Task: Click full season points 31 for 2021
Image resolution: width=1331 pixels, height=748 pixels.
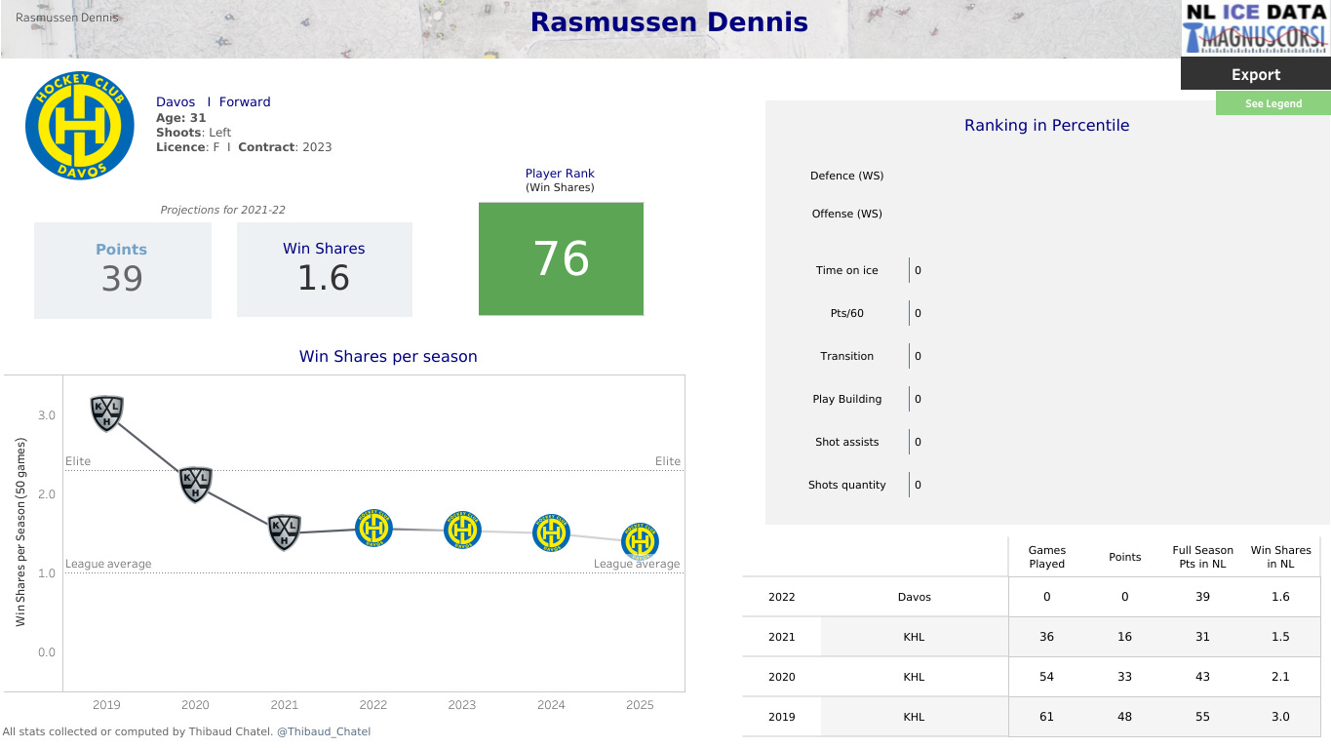Action: point(1203,637)
